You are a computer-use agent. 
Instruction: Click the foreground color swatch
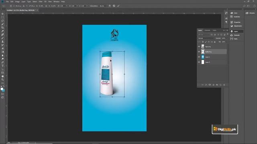tap(2, 89)
